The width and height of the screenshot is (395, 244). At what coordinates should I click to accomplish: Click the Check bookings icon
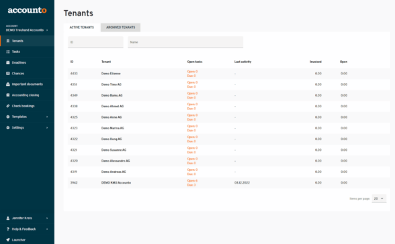point(8,106)
